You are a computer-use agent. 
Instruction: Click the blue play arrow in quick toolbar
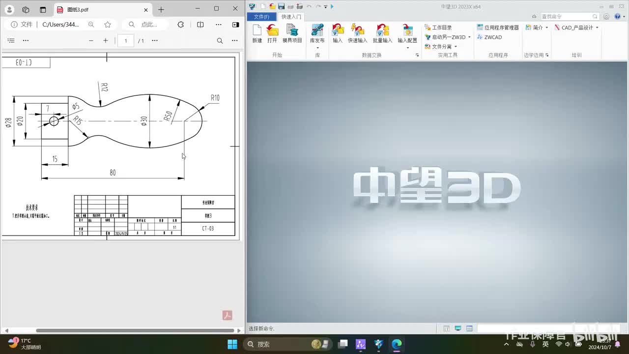332,6
